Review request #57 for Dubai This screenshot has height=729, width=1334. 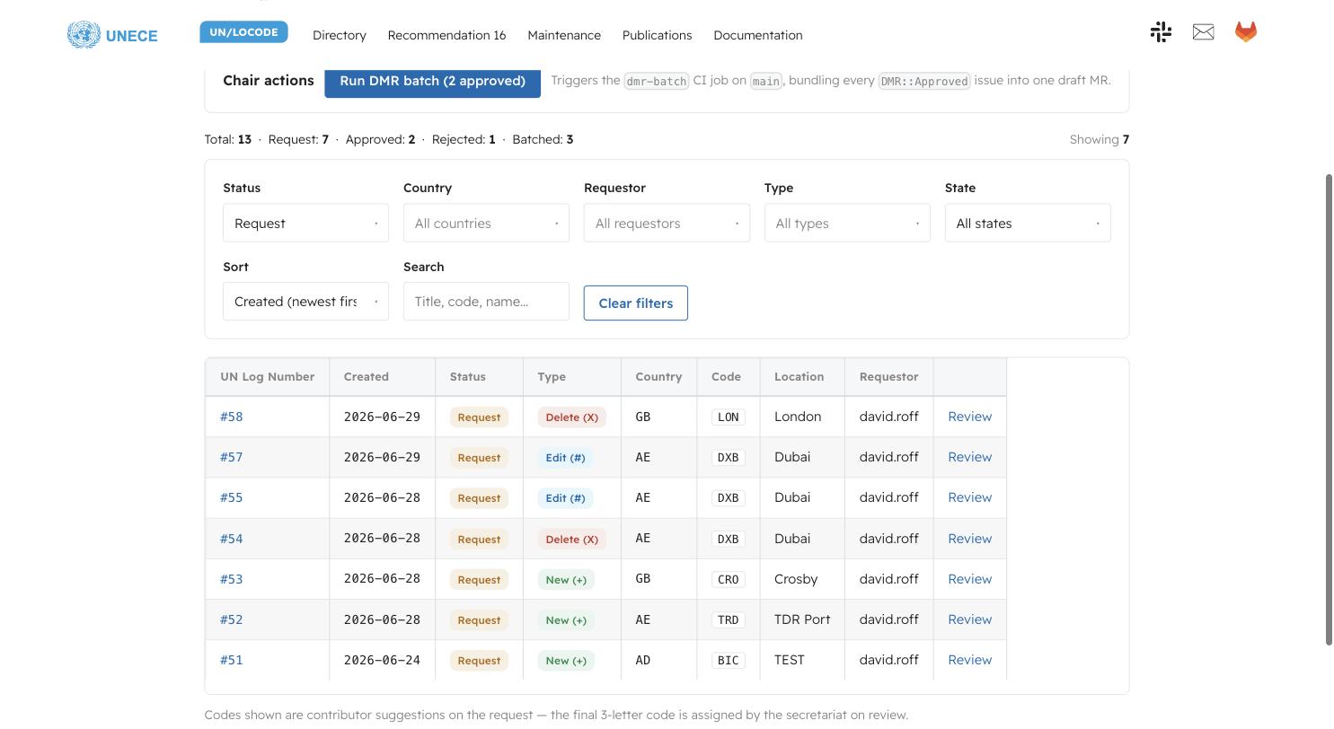(969, 457)
